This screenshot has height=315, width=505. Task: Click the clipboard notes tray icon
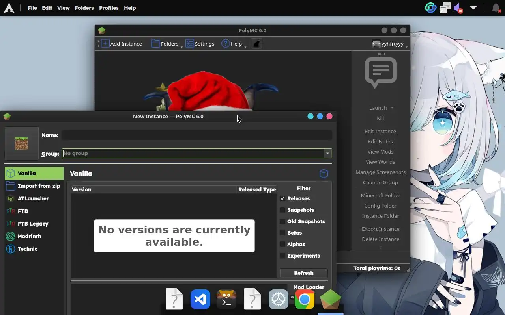[445, 8]
